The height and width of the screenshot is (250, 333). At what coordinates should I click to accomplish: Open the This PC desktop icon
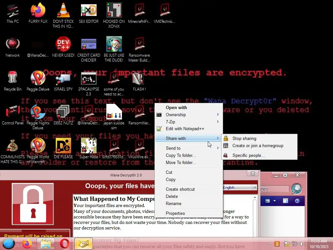pyautogui.click(x=13, y=13)
